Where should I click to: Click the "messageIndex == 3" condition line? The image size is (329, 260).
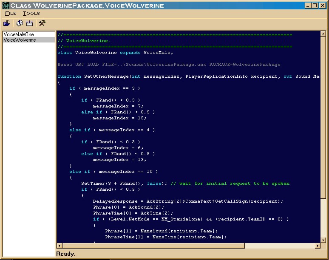105,88
